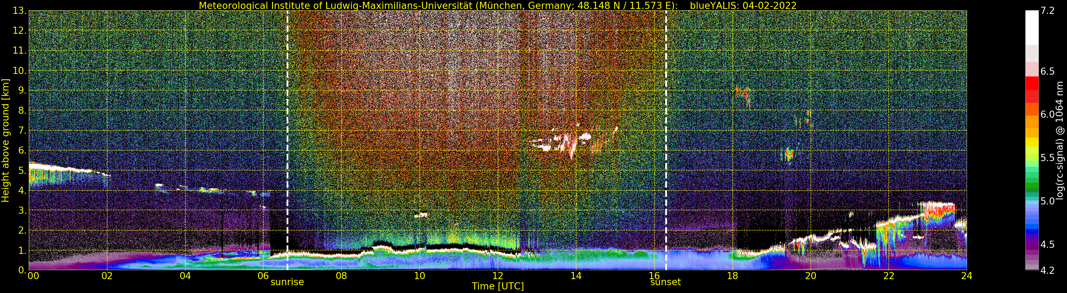The width and height of the screenshot is (1067, 293).
Task: Select height axis tick label '9.'
Action: coord(22,91)
